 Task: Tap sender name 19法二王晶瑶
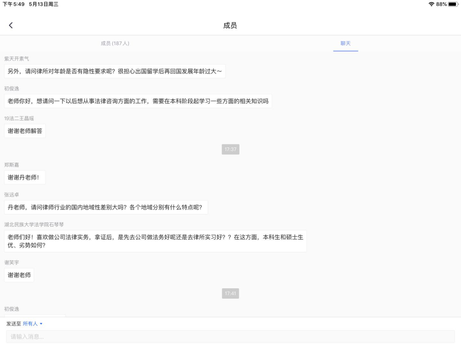click(19, 118)
